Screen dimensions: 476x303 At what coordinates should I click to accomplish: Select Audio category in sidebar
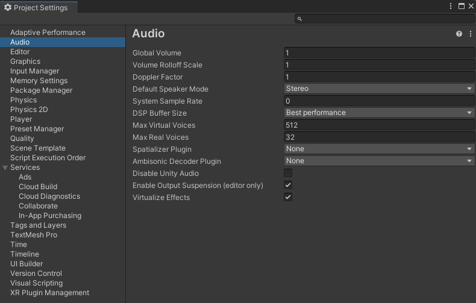(x=63, y=42)
